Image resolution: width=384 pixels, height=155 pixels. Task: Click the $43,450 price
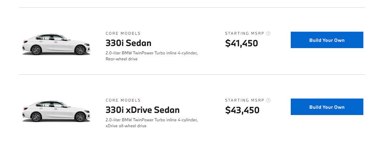tap(242, 110)
